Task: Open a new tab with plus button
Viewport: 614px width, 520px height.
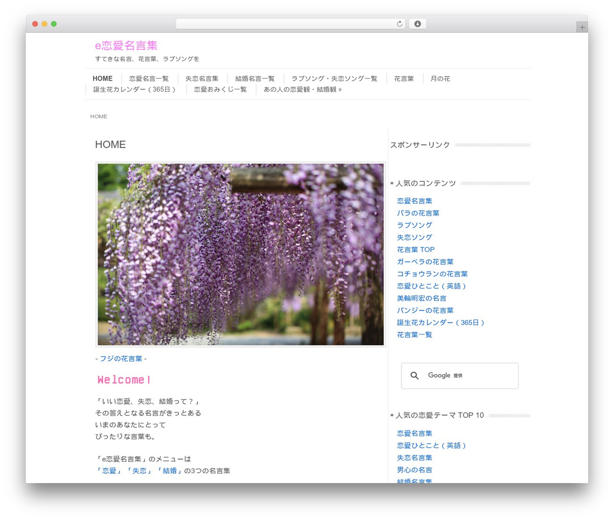Action: tap(582, 27)
